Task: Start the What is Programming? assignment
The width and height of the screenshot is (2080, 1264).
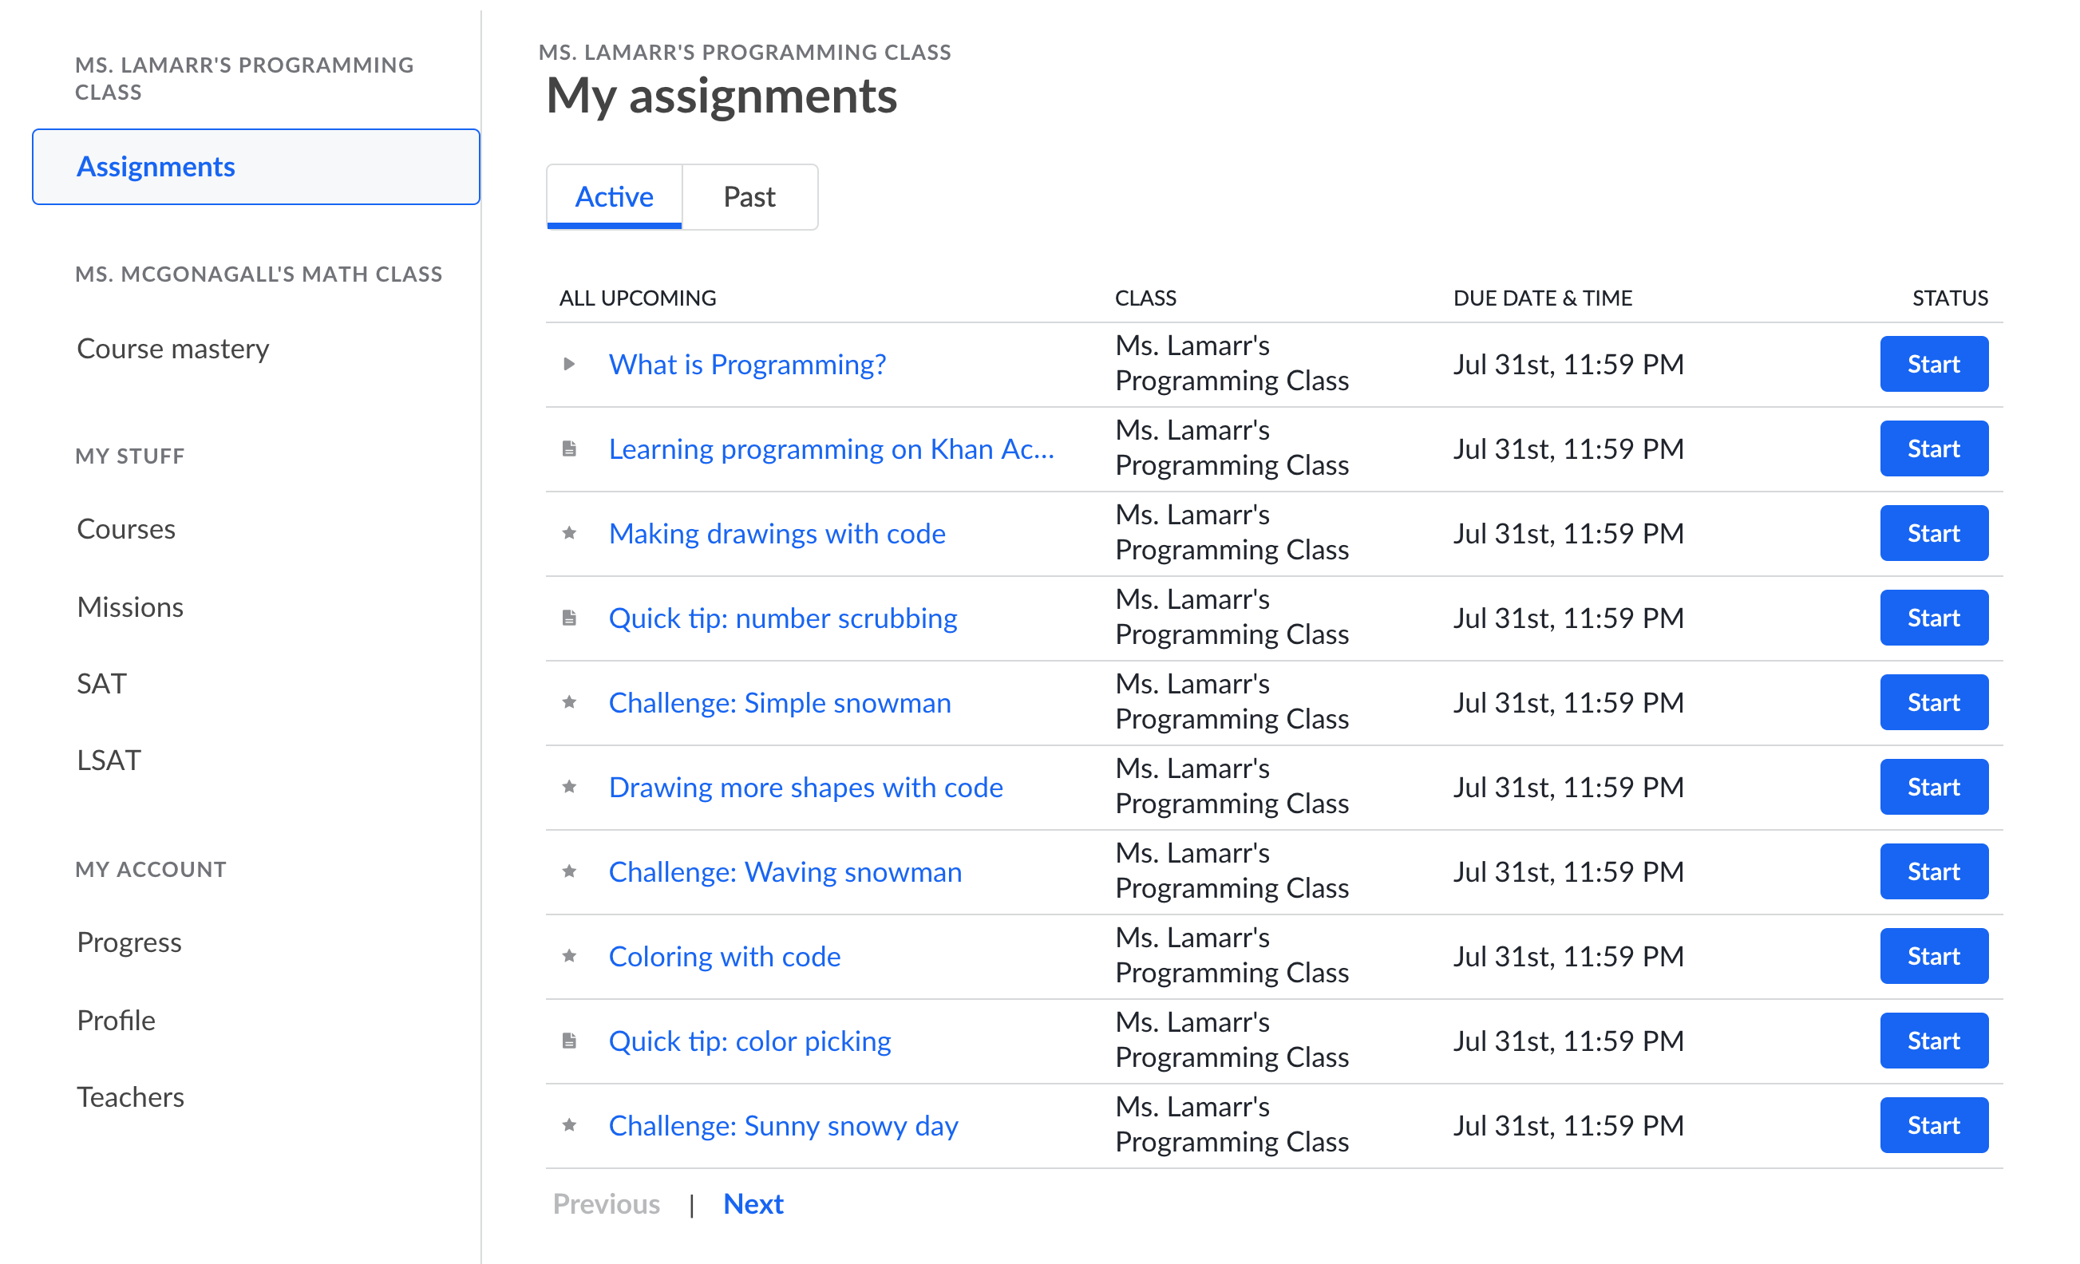Action: [1934, 364]
